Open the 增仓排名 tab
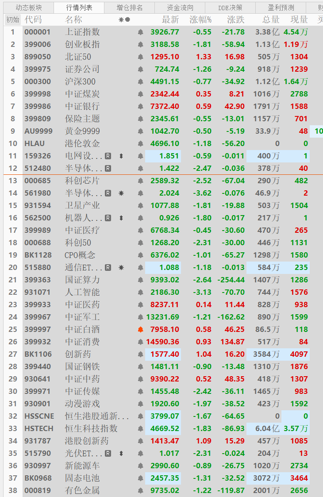This screenshot has width=323, height=497. tap(129, 8)
